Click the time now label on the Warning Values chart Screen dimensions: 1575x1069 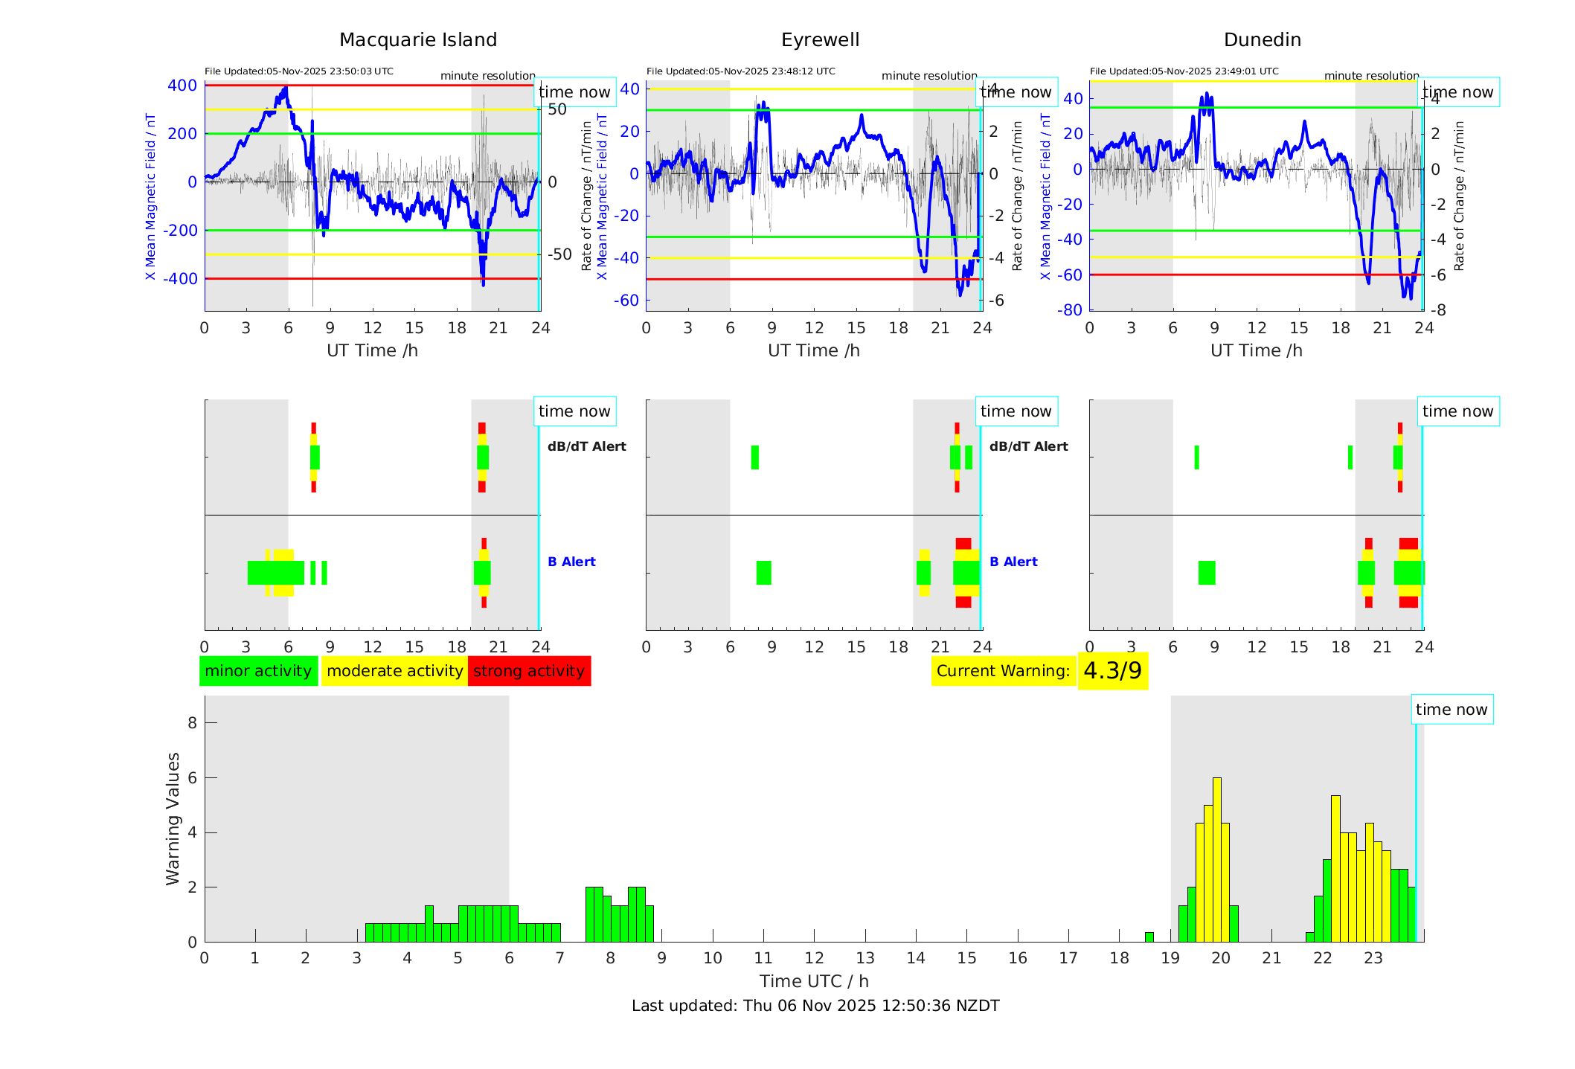pos(1451,710)
